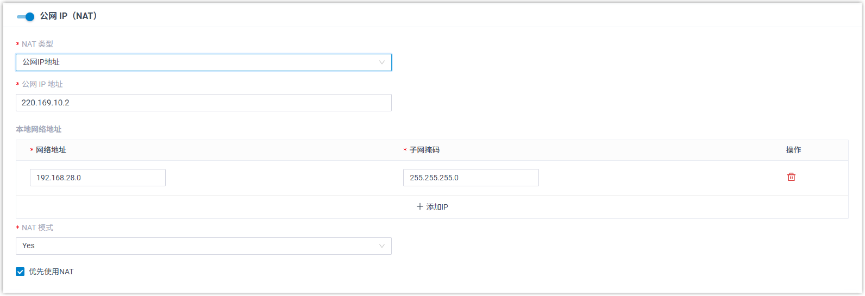This screenshot has height=296, width=865.
Task: Click the chevron arrow in NAT 类型 field
Action: pos(381,62)
